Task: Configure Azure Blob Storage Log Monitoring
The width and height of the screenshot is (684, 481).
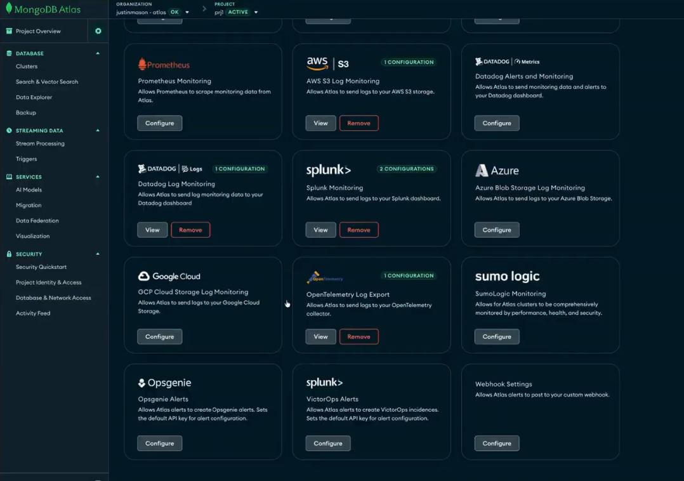Action: [497, 230]
